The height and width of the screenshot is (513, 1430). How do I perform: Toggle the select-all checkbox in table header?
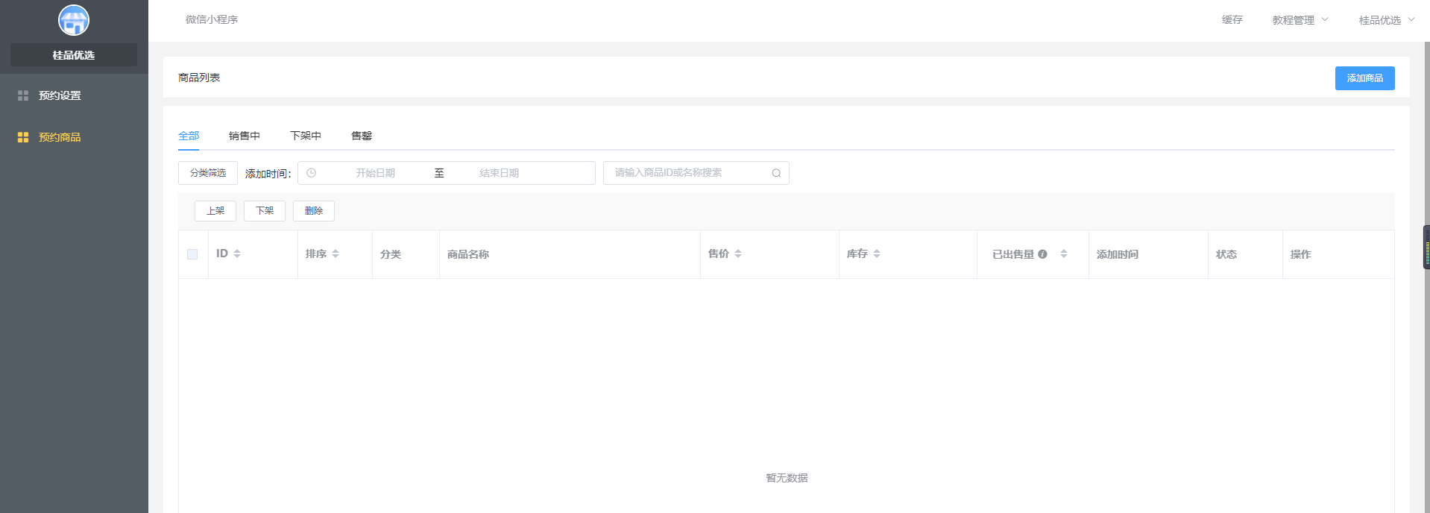[192, 254]
